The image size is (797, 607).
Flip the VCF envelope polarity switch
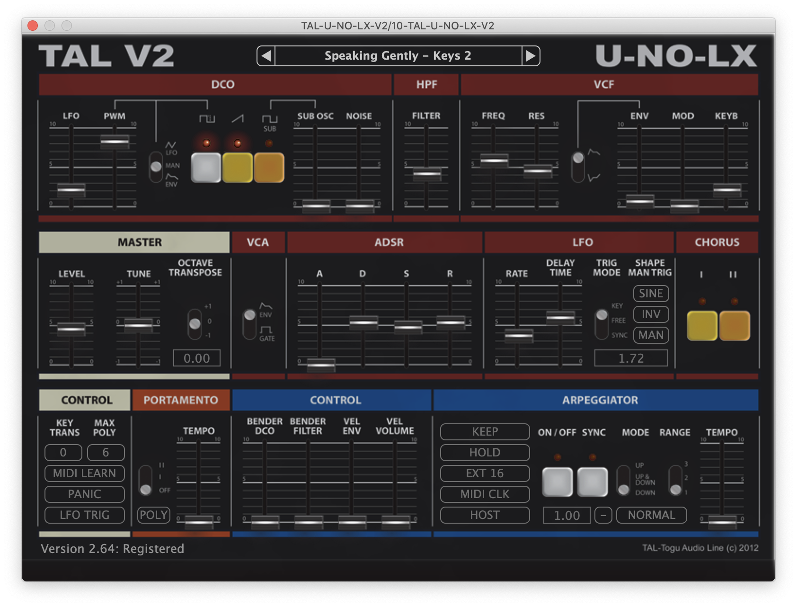tap(578, 167)
